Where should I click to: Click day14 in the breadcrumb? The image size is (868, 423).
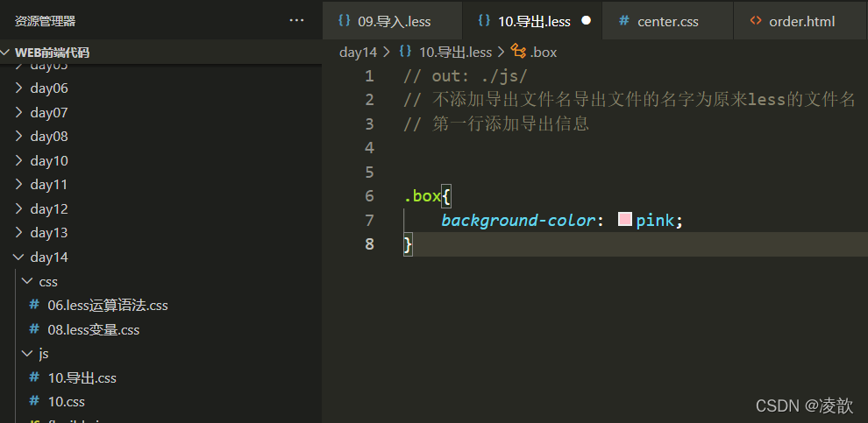358,53
